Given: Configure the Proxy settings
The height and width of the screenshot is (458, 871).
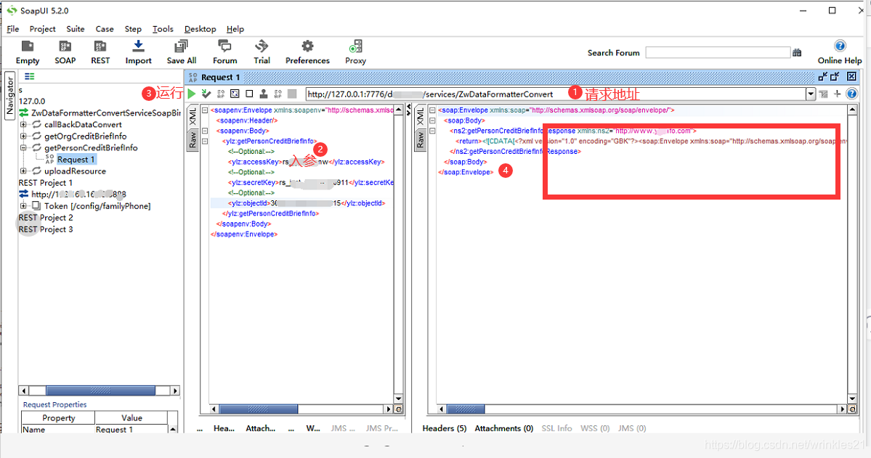Looking at the screenshot, I should [x=355, y=51].
